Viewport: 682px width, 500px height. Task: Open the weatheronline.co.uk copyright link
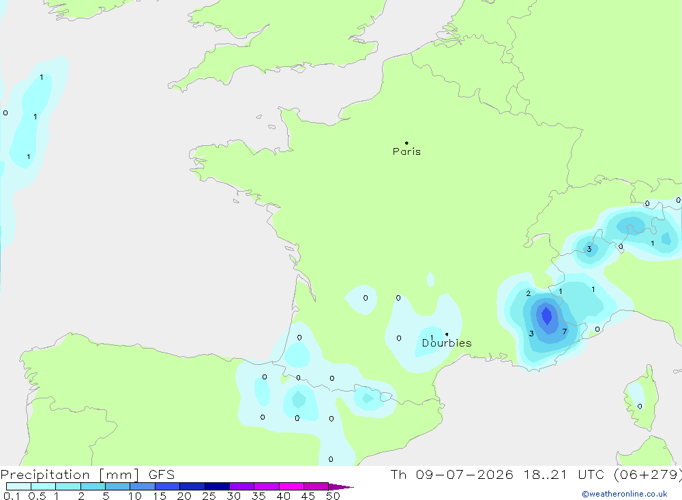(x=625, y=494)
